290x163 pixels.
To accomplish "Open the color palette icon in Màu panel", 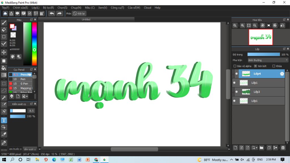I will pyautogui.click(x=12, y=57).
